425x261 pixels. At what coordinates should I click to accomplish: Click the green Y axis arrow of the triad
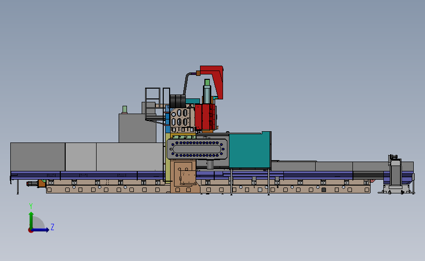31,220
